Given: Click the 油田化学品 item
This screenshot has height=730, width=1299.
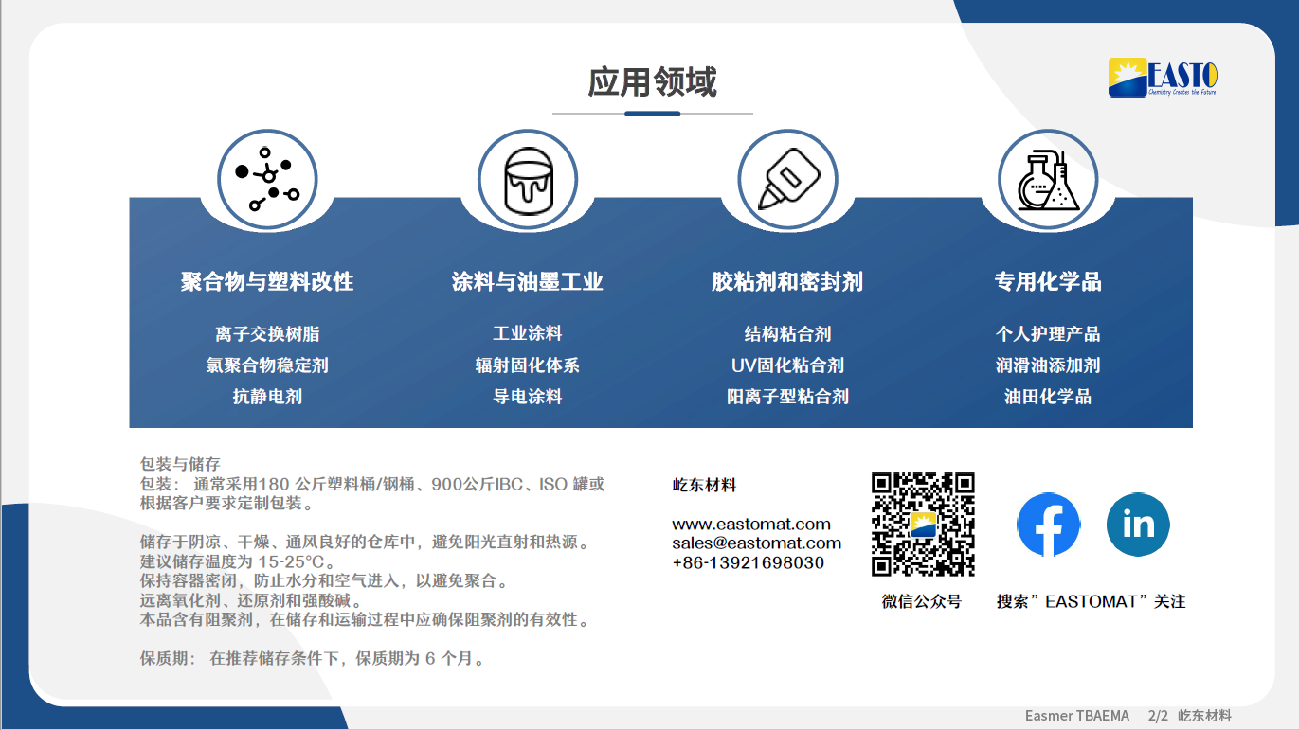Looking at the screenshot, I should [1048, 397].
